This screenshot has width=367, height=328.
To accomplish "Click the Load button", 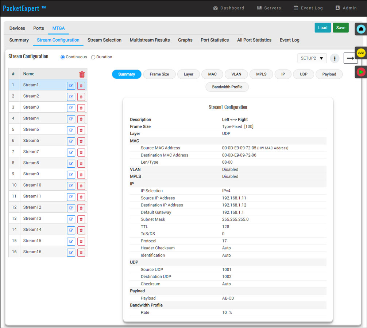I will (322, 28).
